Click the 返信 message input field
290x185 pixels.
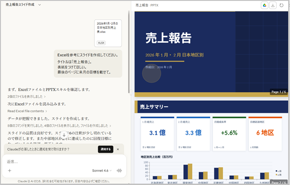tap(64, 162)
